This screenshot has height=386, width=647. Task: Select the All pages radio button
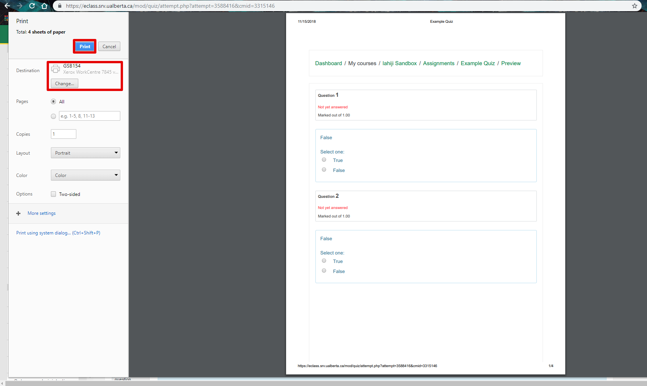(53, 101)
